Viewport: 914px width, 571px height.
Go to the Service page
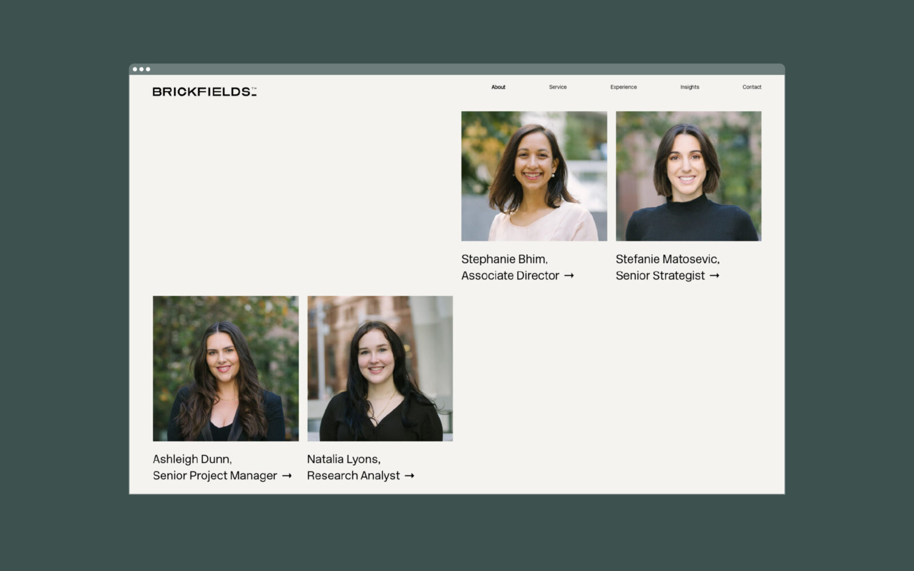tap(558, 87)
